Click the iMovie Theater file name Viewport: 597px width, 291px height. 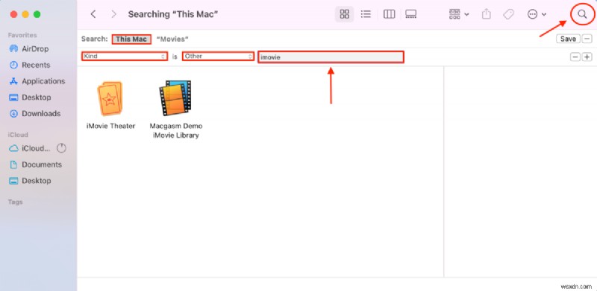110,126
